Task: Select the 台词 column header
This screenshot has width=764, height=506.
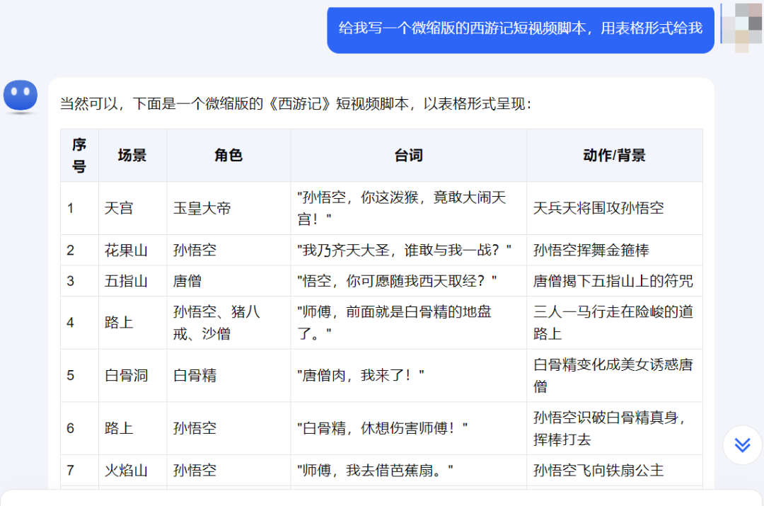Action: click(408, 156)
